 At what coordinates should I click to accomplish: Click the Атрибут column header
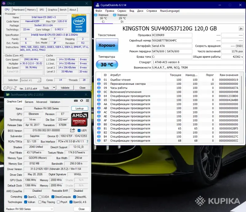tap(116, 75)
